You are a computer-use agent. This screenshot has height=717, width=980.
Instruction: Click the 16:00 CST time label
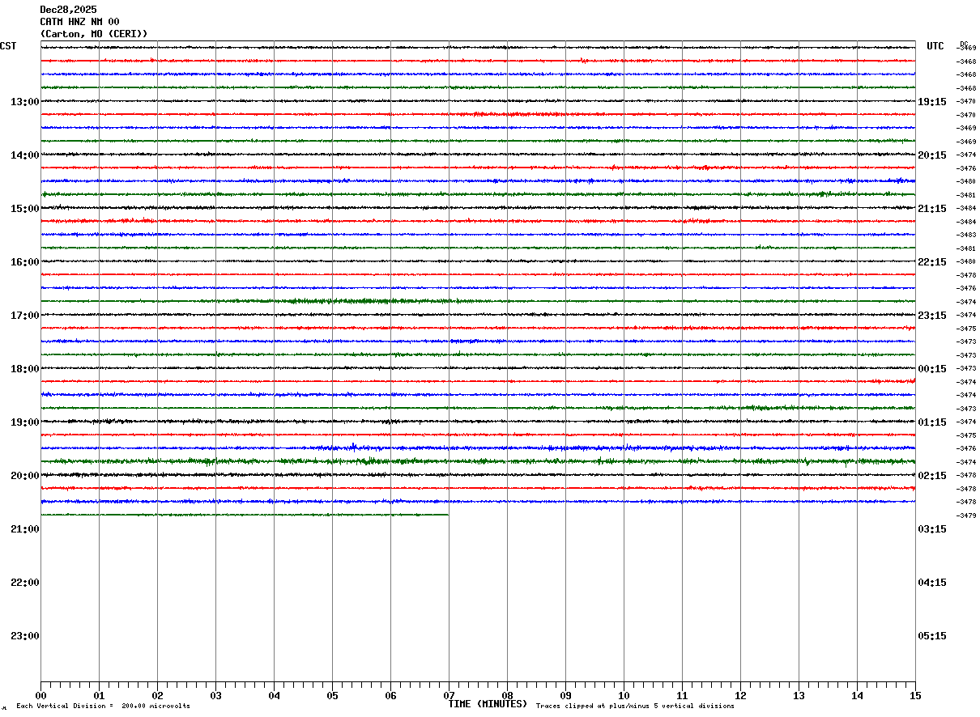coord(24,262)
